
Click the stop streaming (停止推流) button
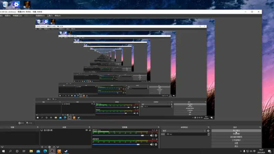(x=236, y=131)
